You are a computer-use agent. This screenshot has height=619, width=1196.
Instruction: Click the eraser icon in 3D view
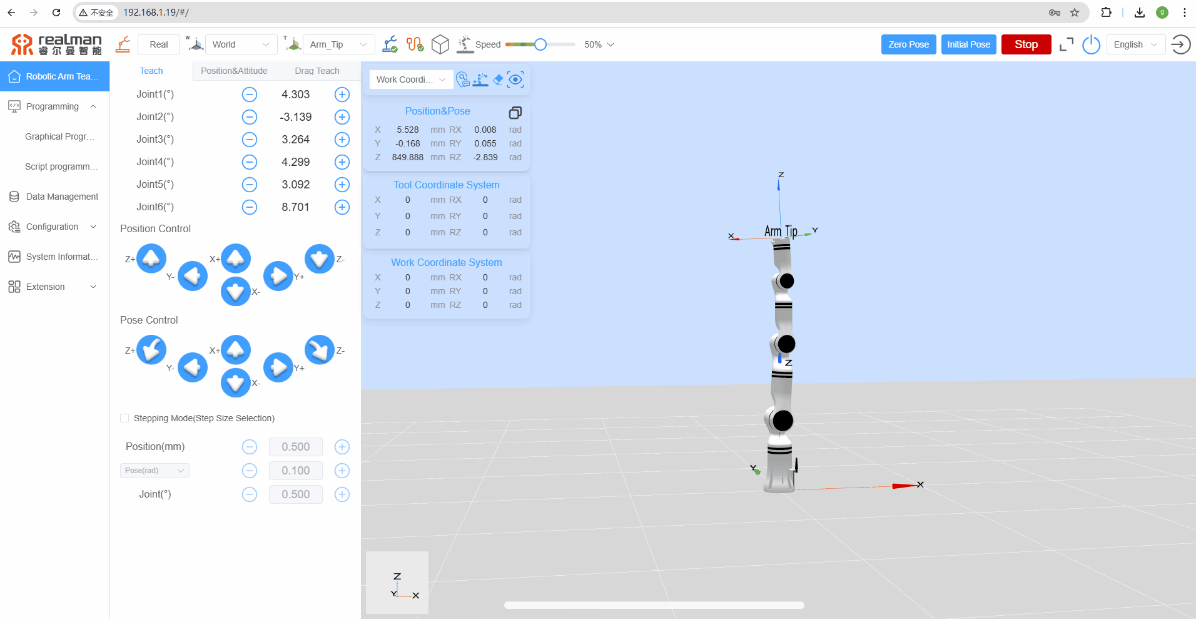click(x=498, y=79)
